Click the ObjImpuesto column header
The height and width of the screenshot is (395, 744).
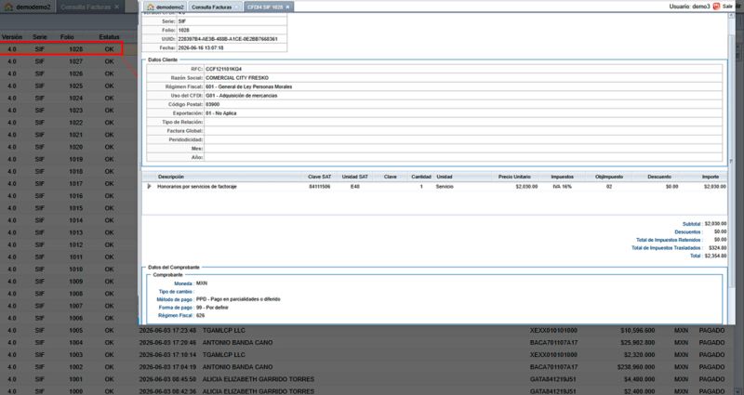609,177
